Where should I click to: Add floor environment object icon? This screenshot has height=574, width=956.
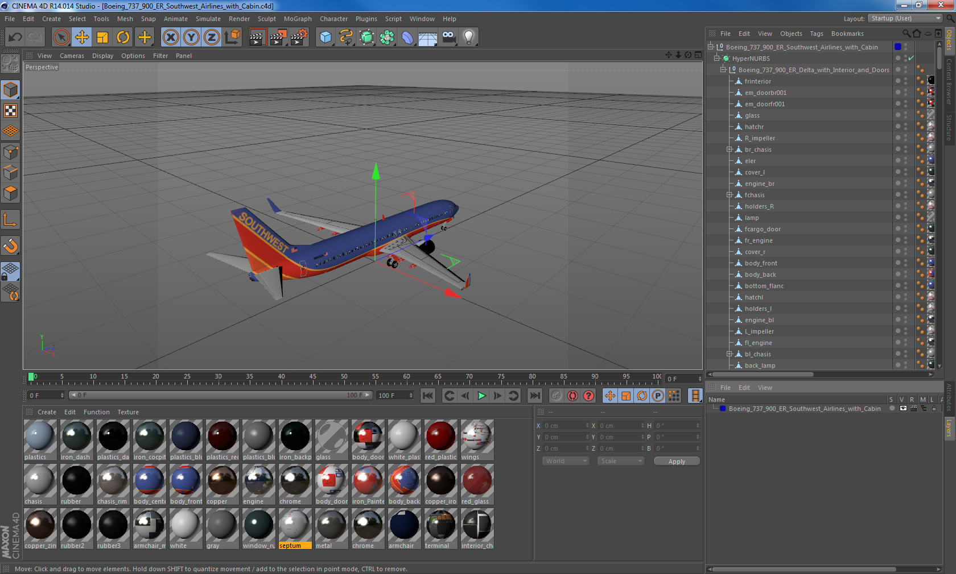coord(428,38)
